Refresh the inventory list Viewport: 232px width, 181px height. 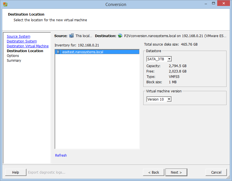pos(61,155)
